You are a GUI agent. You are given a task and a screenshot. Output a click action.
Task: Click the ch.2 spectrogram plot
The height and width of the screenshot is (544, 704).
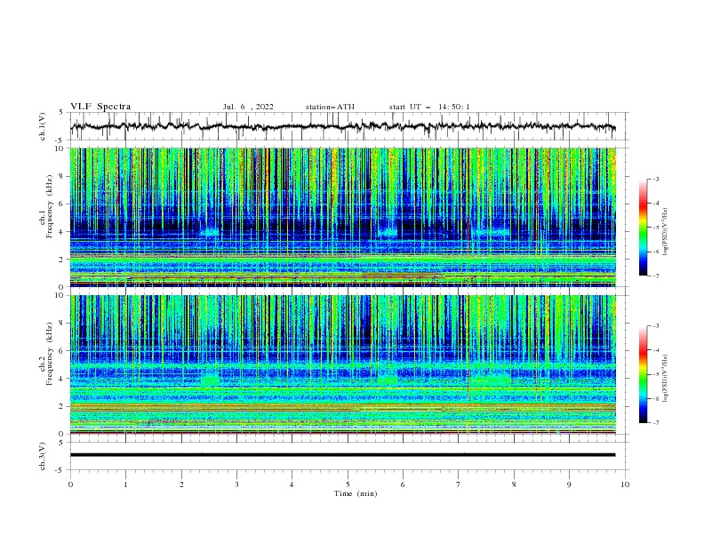(x=343, y=364)
